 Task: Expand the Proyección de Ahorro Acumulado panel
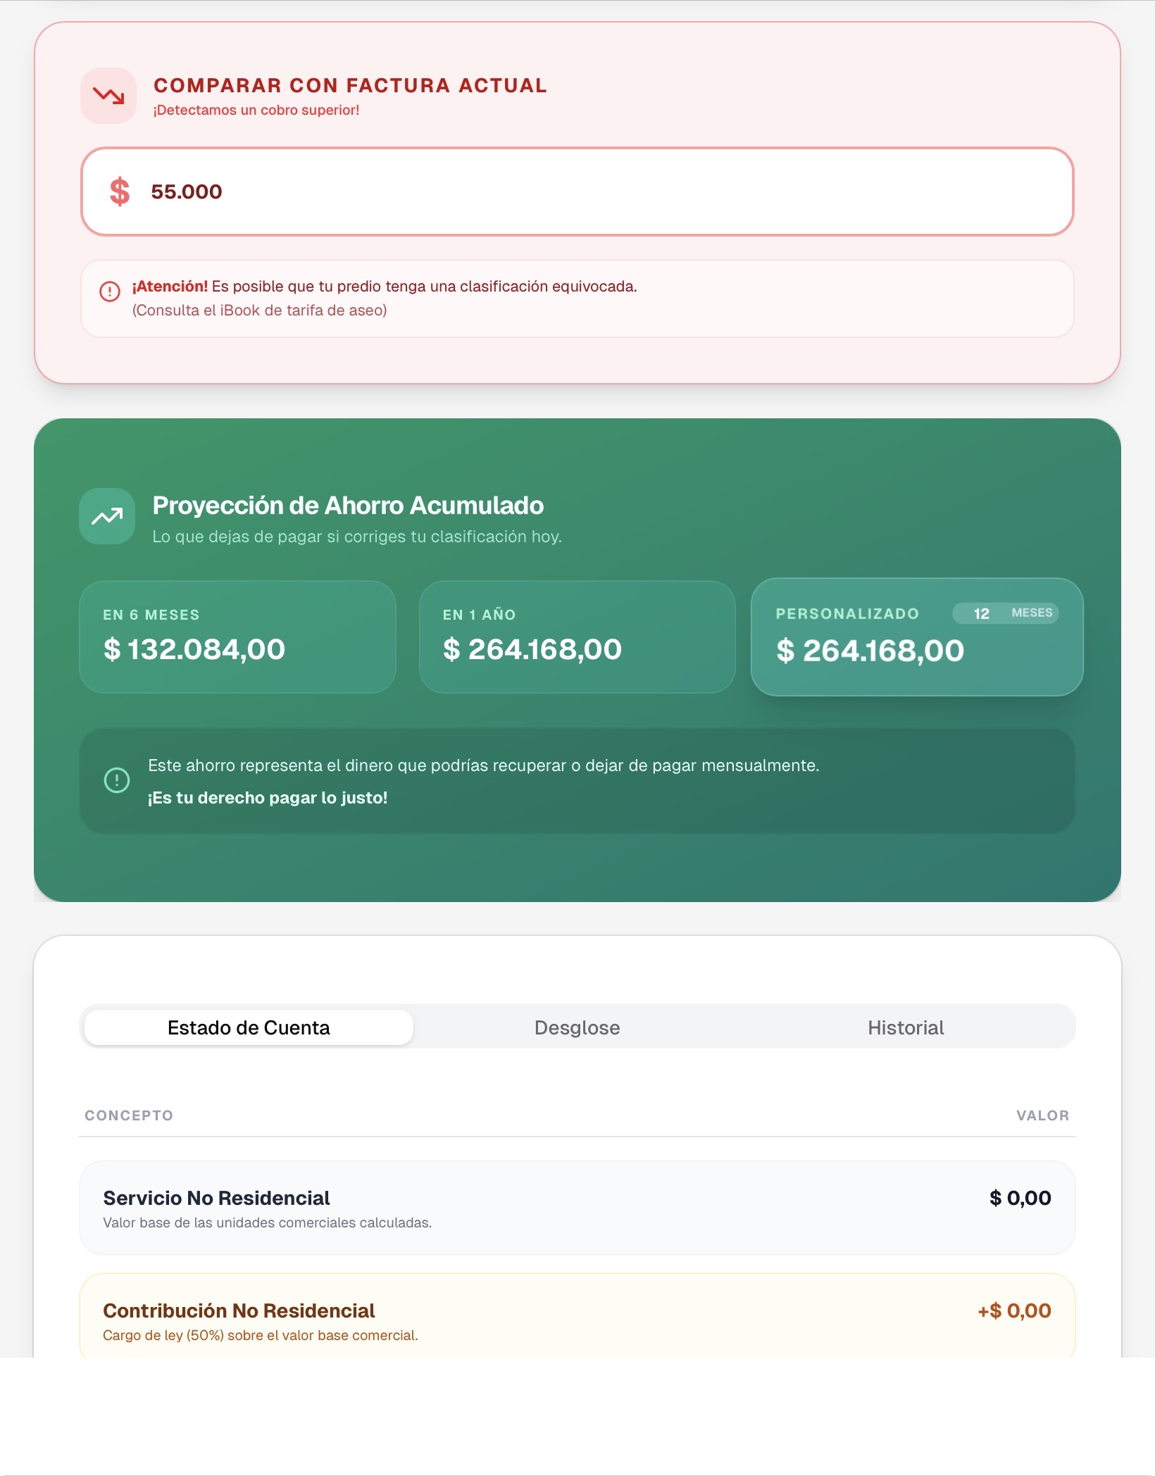346,505
